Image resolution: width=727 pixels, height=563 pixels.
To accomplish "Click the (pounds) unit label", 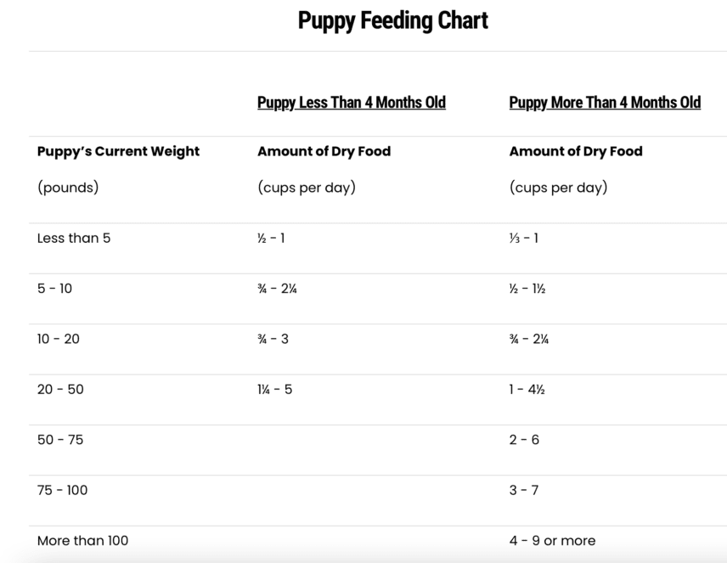I will [68, 188].
